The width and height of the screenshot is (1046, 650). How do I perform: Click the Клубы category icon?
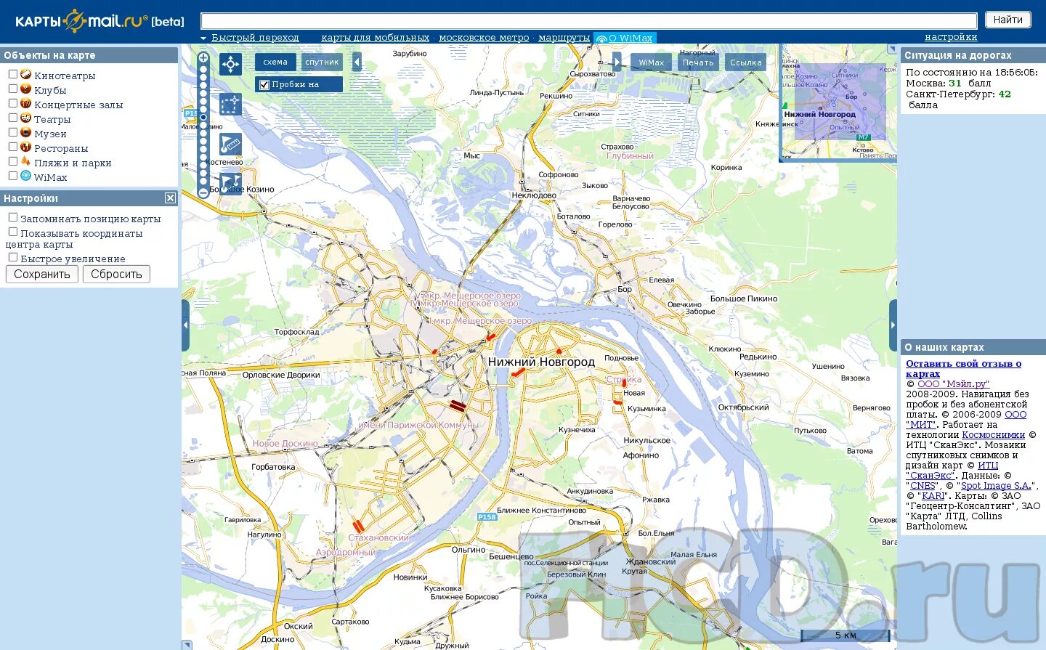pos(25,89)
